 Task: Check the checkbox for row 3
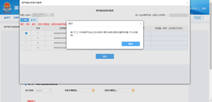click(26, 43)
